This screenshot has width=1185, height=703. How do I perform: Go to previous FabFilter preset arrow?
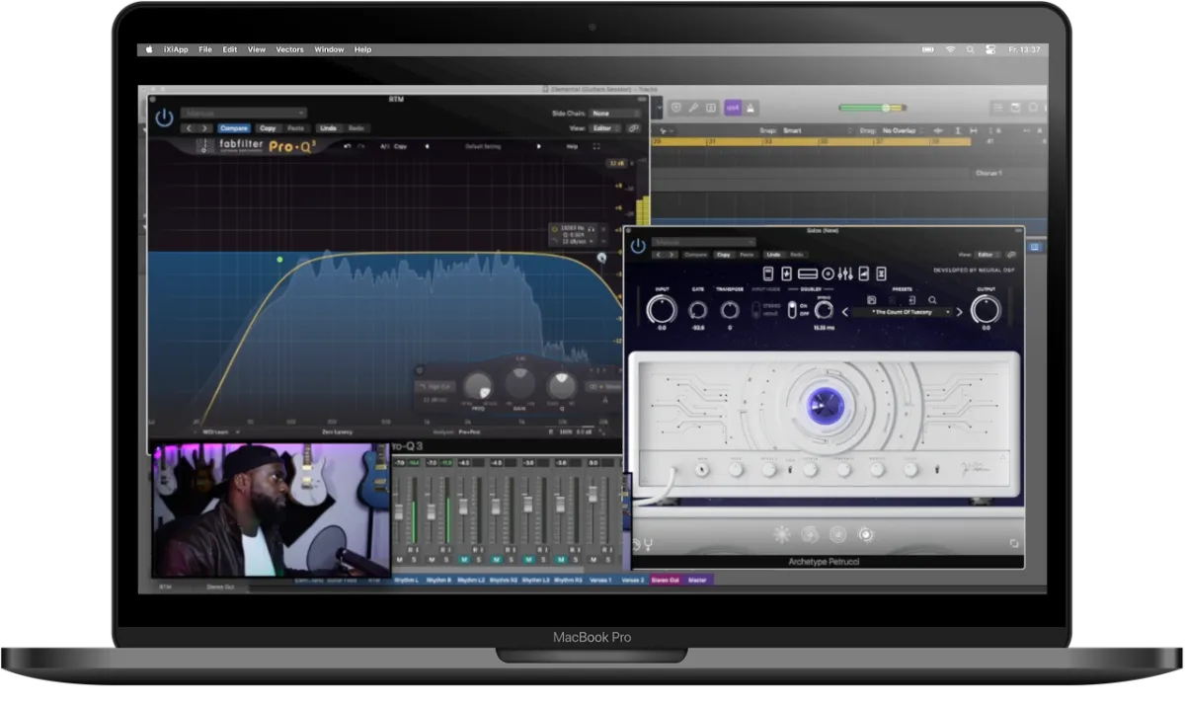pyautogui.click(x=427, y=146)
